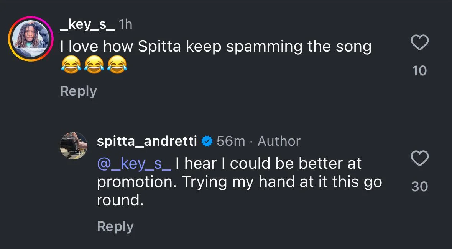Select the 'spamming the song' comment text
Viewport: 452px width, 249px height.
point(299,47)
